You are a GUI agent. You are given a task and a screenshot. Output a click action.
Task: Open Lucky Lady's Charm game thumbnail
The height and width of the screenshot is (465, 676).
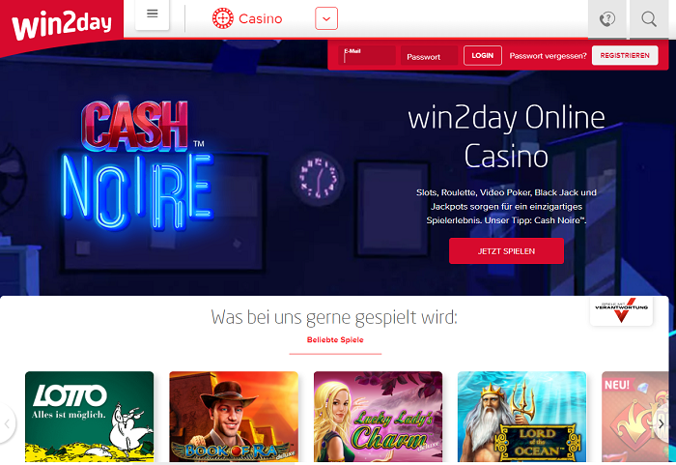coord(379,417)
